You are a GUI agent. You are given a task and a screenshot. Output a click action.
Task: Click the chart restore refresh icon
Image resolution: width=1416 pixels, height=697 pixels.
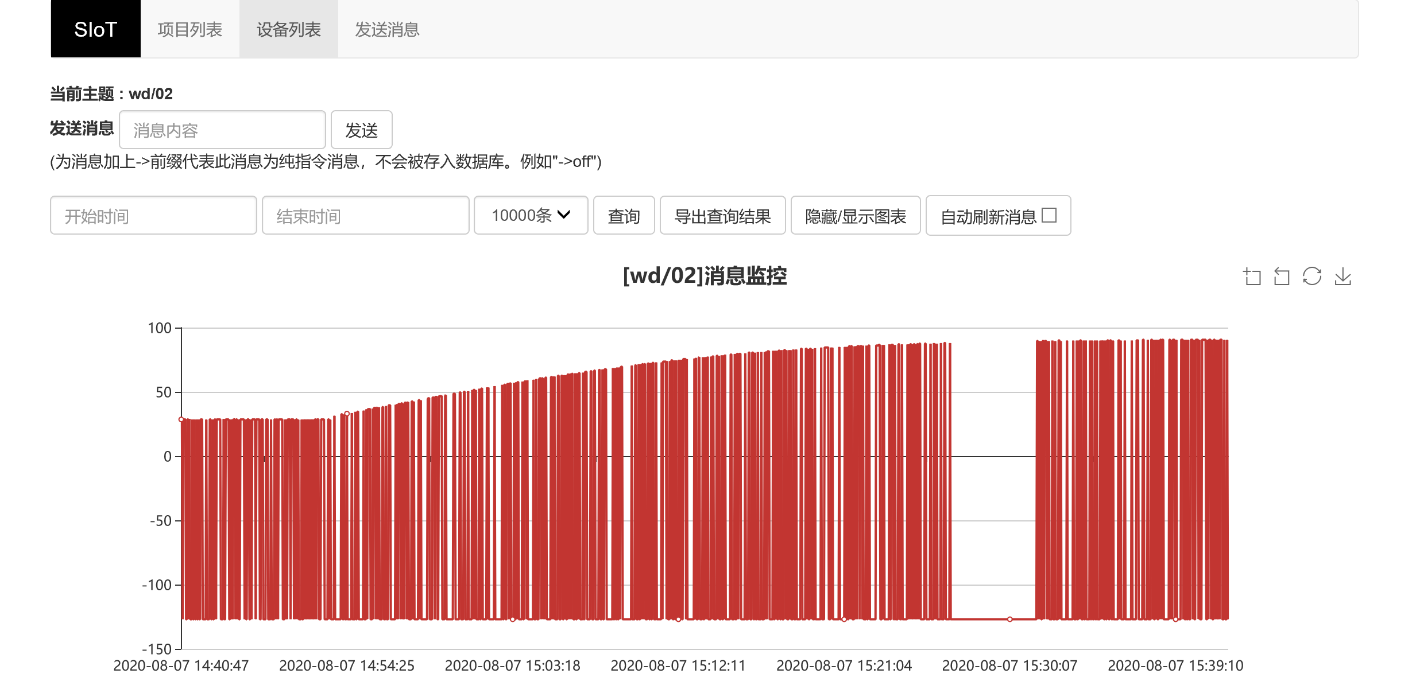1312,277
